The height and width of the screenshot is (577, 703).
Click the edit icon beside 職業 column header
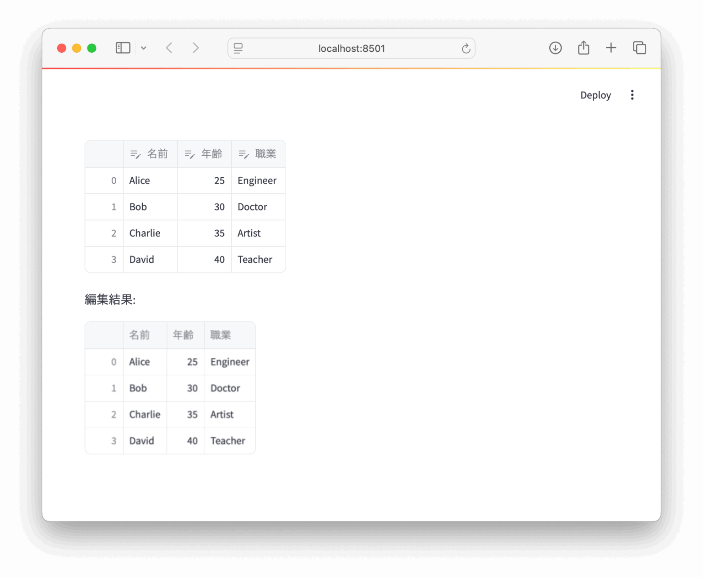pos(244,154)
